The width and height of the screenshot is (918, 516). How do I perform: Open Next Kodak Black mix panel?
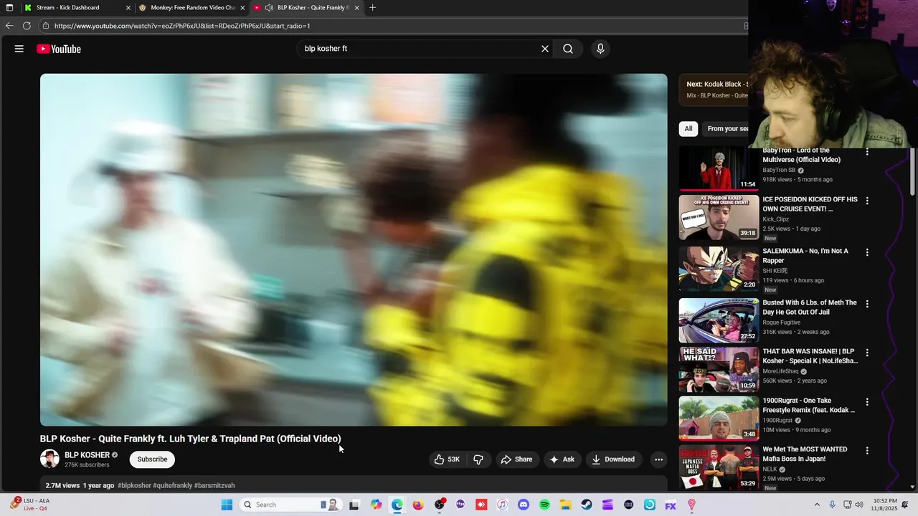(714, 89)
